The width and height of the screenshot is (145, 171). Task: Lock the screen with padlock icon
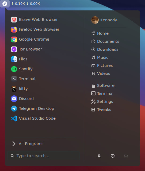pos(99,156)
